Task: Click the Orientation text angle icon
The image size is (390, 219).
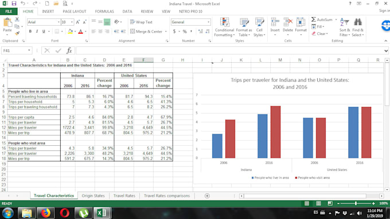Action: [116, 22]
